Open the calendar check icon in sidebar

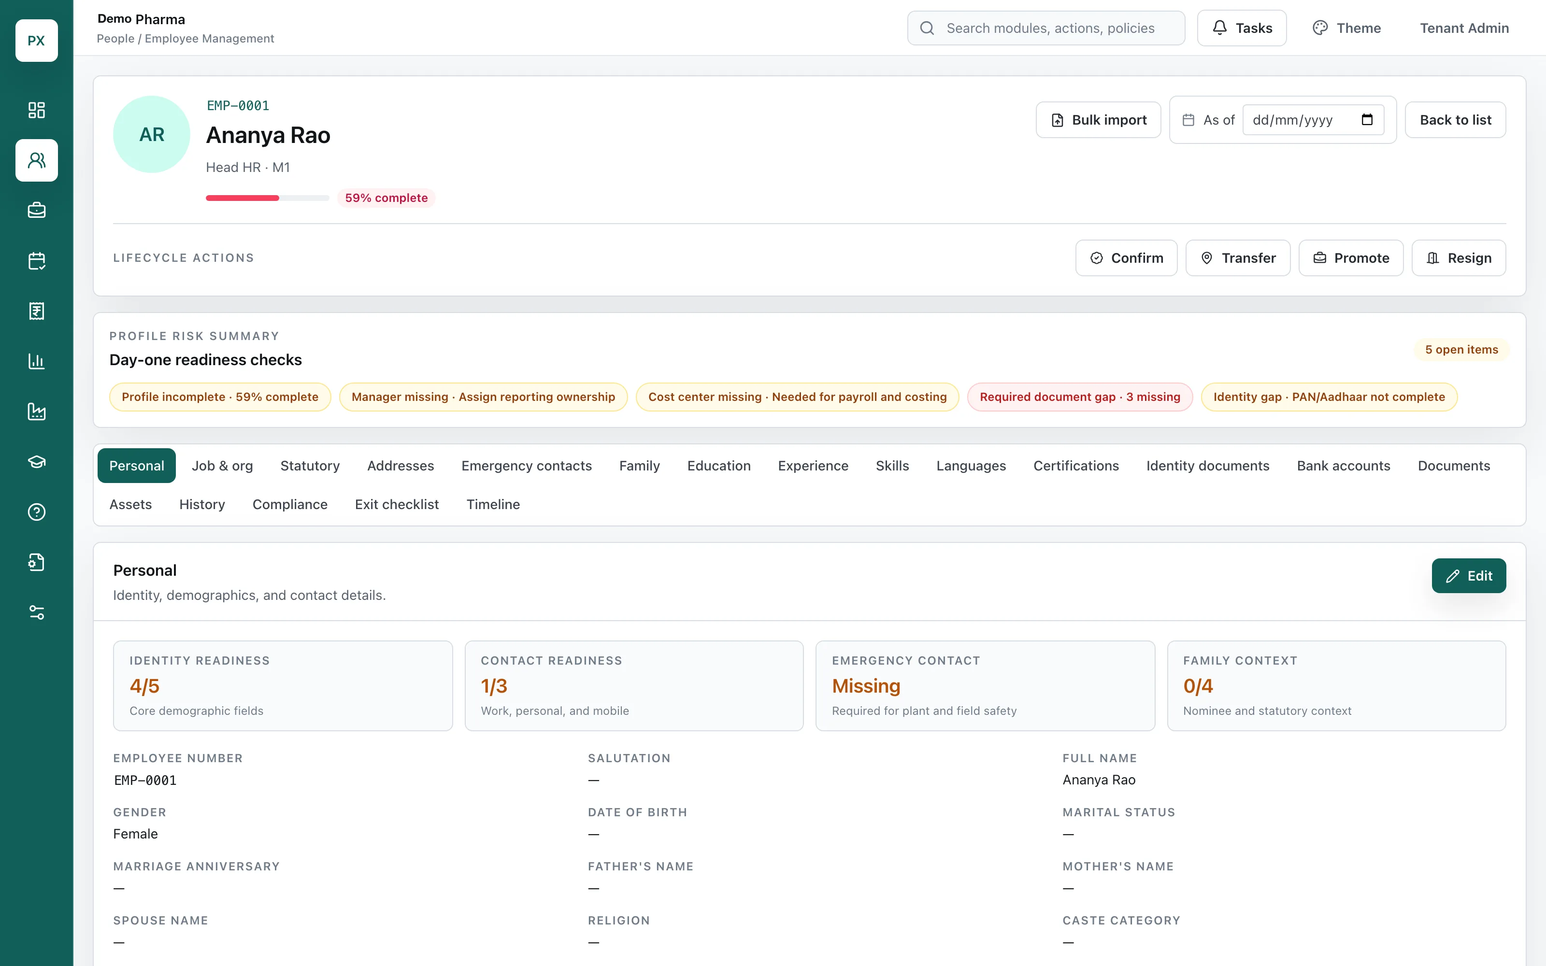tap(36, 261)
